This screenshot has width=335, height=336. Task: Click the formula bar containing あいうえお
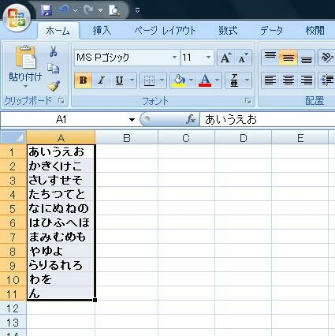pyautogui.click(x=267, y=120)
